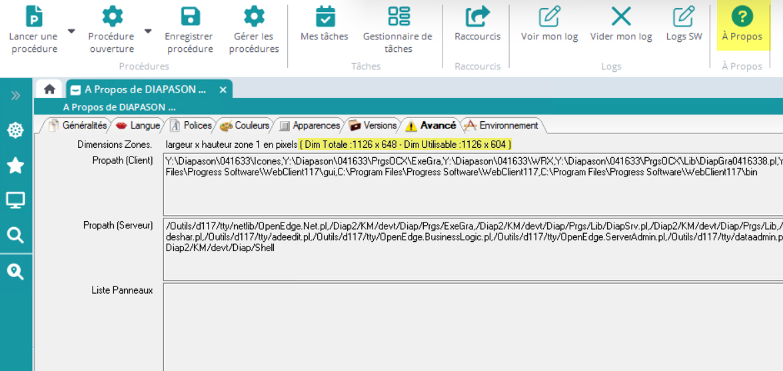783x371 pixels.
Task: Close the A Propos de DIAPASON tab
Action: 223,89
